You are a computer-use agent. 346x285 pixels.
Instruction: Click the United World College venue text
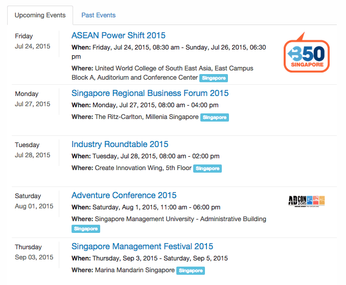coord(163,73)
